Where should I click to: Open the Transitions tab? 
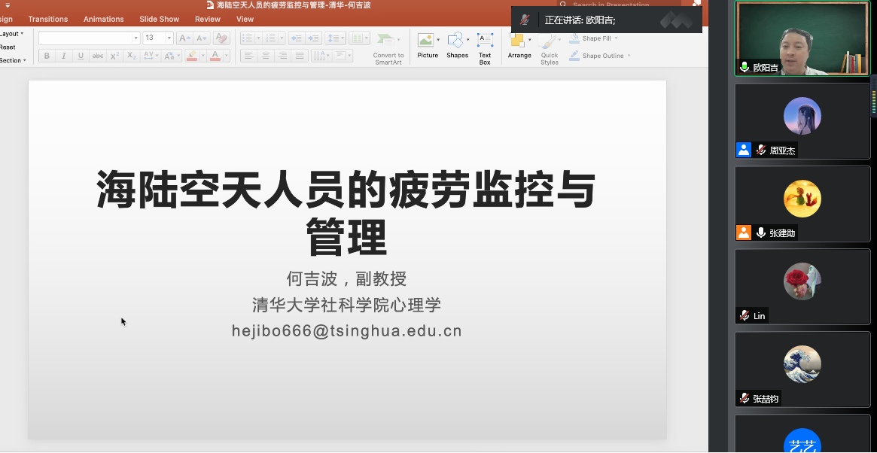(47, 19)
